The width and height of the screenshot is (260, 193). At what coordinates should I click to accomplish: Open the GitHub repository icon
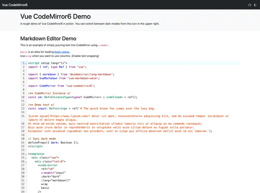pyautogui.click(x=250, y=5)
